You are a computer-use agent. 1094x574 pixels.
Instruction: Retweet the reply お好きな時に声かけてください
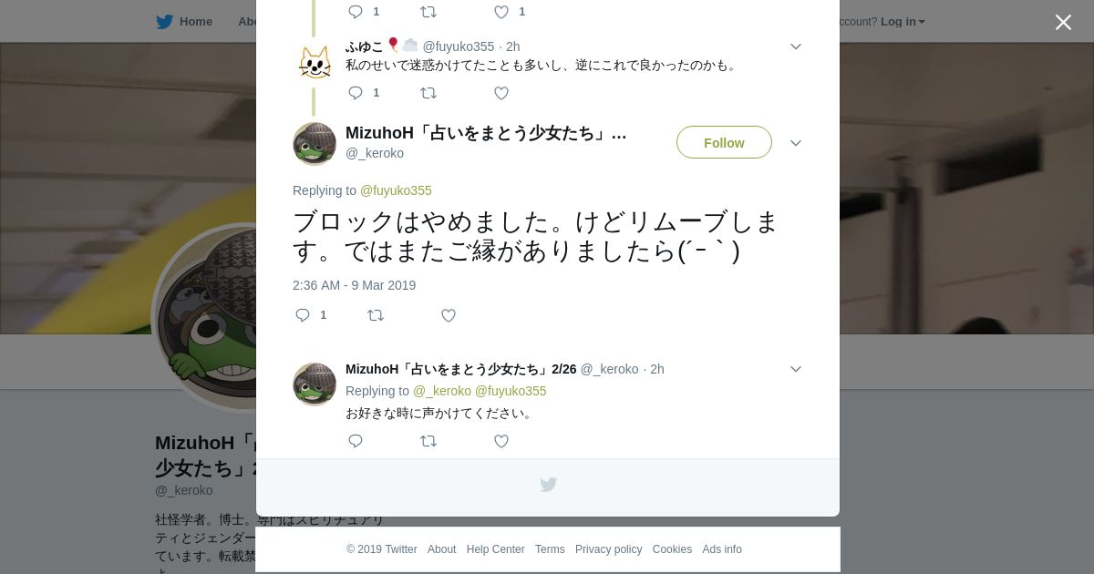[428, 441]
